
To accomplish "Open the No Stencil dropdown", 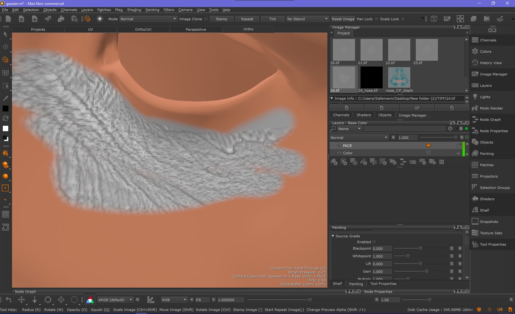I will (x=307, y=19).
